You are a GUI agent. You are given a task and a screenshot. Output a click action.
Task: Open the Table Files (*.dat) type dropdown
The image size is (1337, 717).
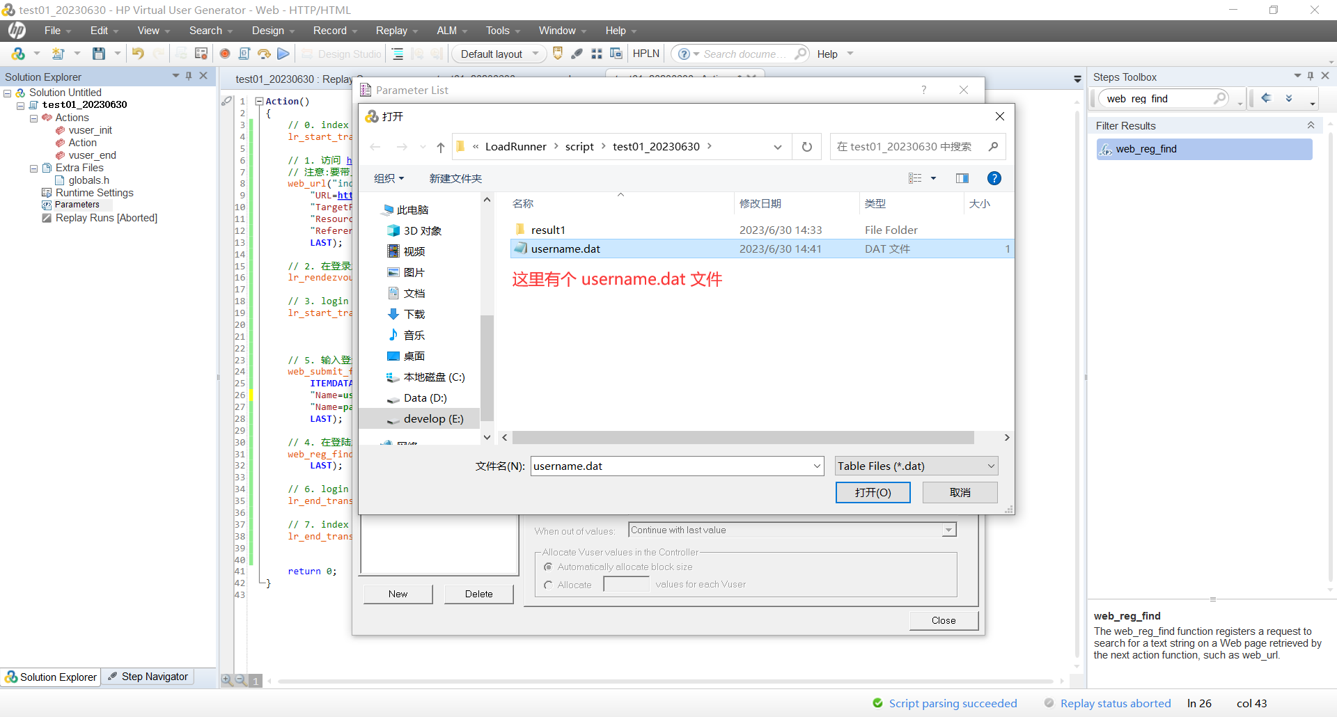click(x=916, y=466)
